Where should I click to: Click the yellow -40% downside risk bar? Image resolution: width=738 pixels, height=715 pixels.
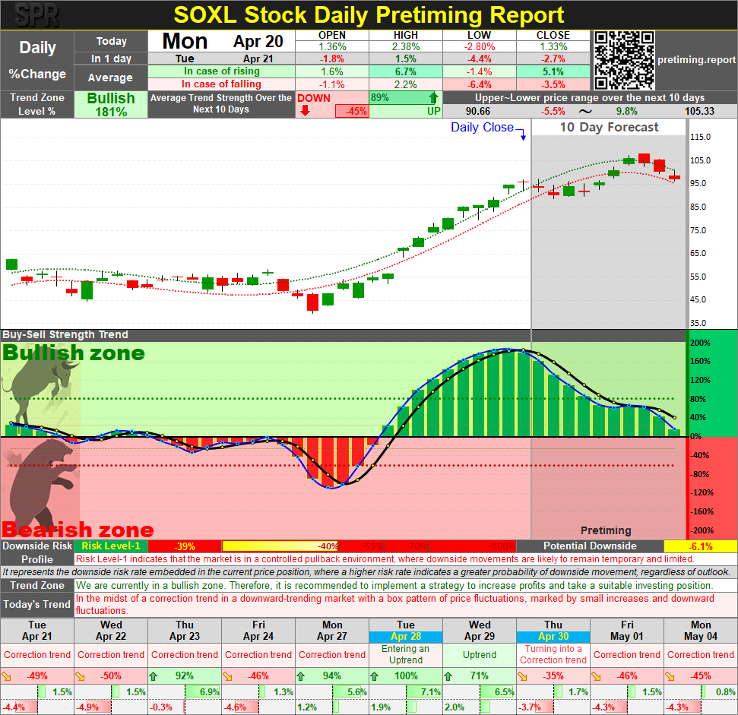280,546
